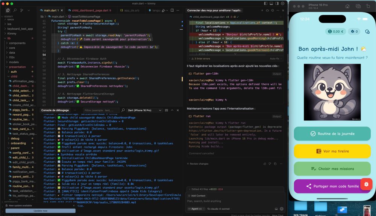Tap 'Partager mon code famille' button
This screenshot has width=376, height=216.
332,186
